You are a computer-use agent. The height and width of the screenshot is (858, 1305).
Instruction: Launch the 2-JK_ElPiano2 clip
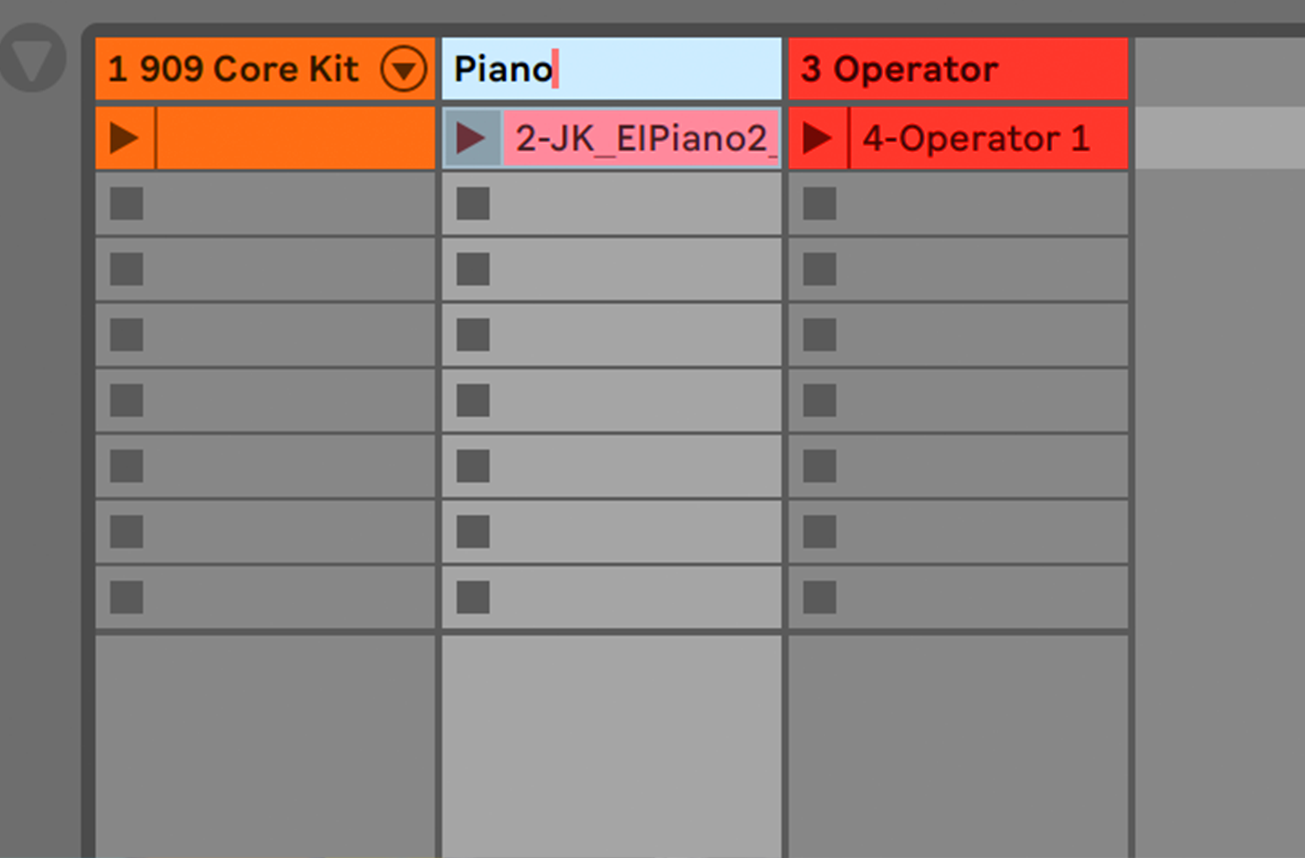[x=471, y=138]
